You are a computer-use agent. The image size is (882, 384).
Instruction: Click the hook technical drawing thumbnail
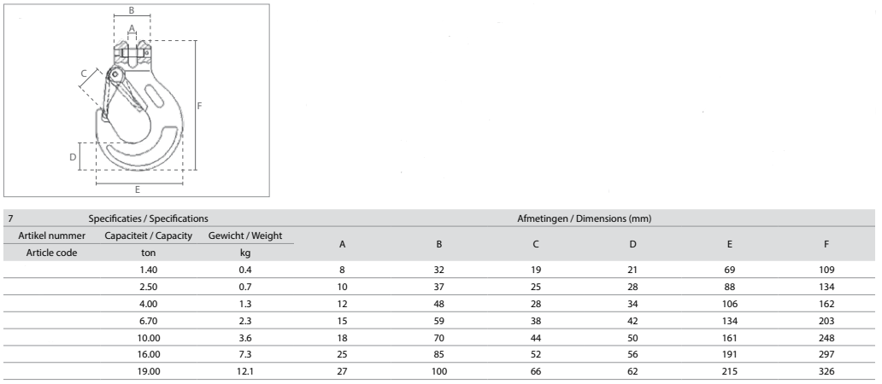137,100
